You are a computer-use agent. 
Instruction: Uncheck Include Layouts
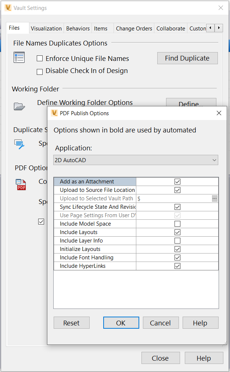pos(177,232)
